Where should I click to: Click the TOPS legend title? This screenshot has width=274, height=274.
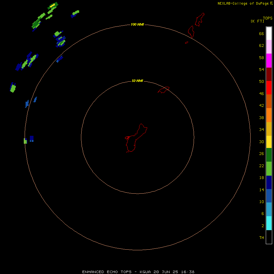pos(268,18)
